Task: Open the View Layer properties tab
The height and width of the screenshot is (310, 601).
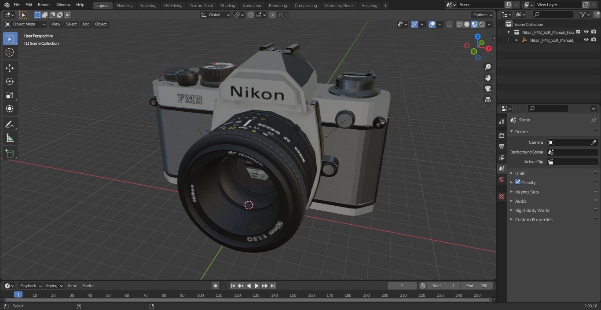Action: click(x=502, y=157)
